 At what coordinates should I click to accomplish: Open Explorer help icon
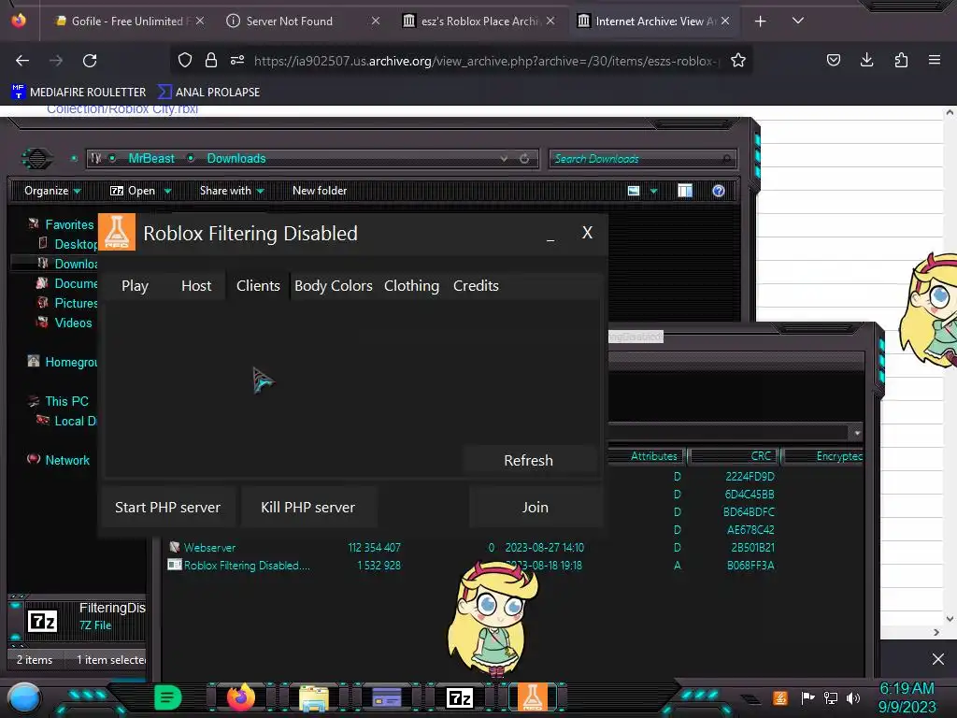[x=719, y=191]
